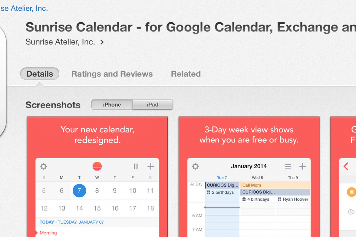Tap the orange Sunrise sun logo
The image size is (356, 237).
pos(97,166)
